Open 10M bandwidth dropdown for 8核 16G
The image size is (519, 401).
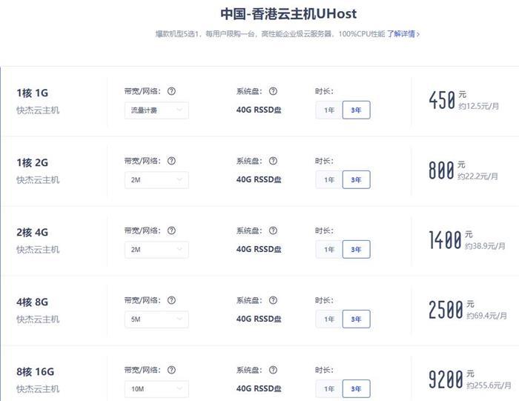156,389
